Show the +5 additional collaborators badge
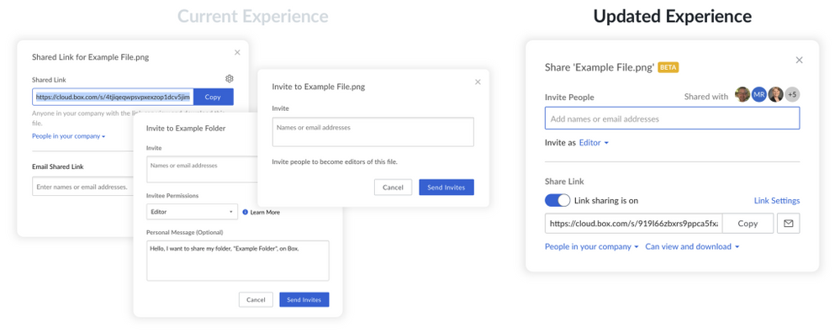This screenshot has width=840, height=332. tap(792, 95)
